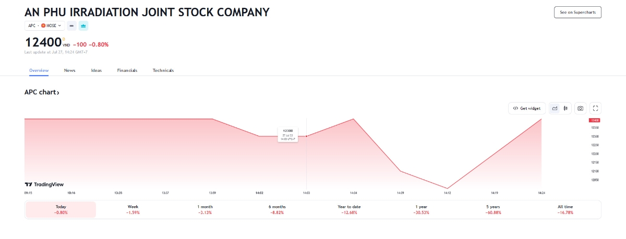
Task: Select the 5 years time range
Action: point(493,209)
